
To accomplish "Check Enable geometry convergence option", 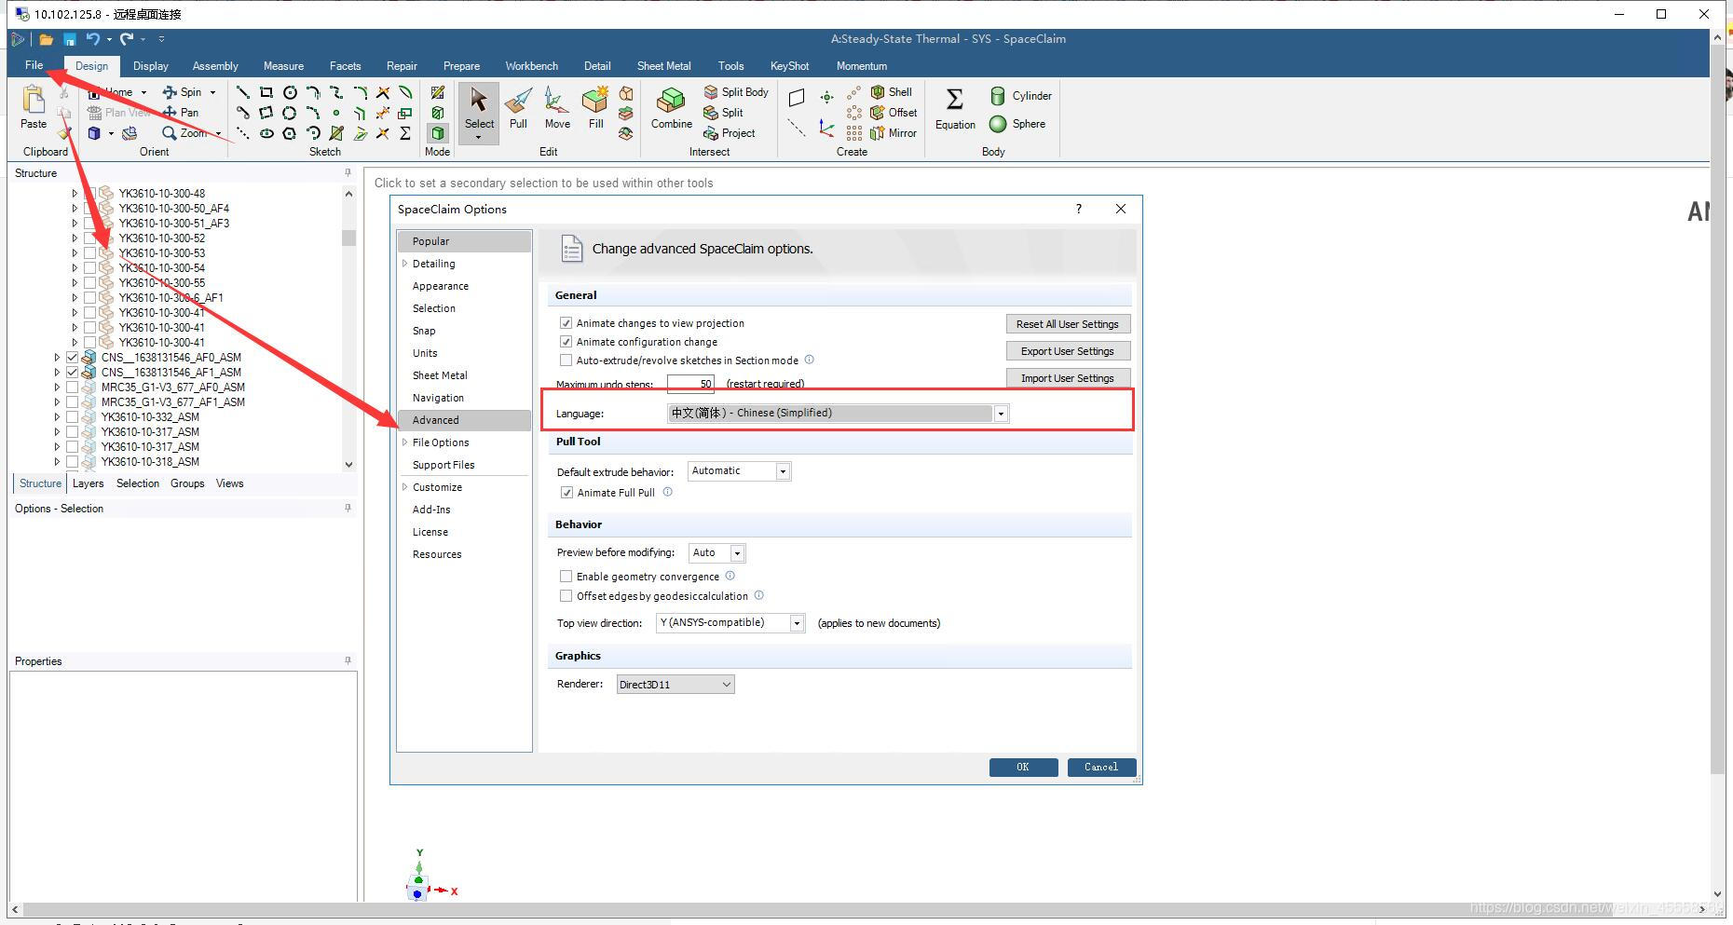I will [566, 577].
